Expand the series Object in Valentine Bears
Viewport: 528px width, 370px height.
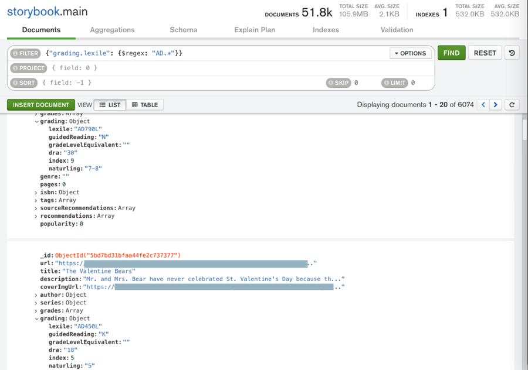click(x=36, y=303)
